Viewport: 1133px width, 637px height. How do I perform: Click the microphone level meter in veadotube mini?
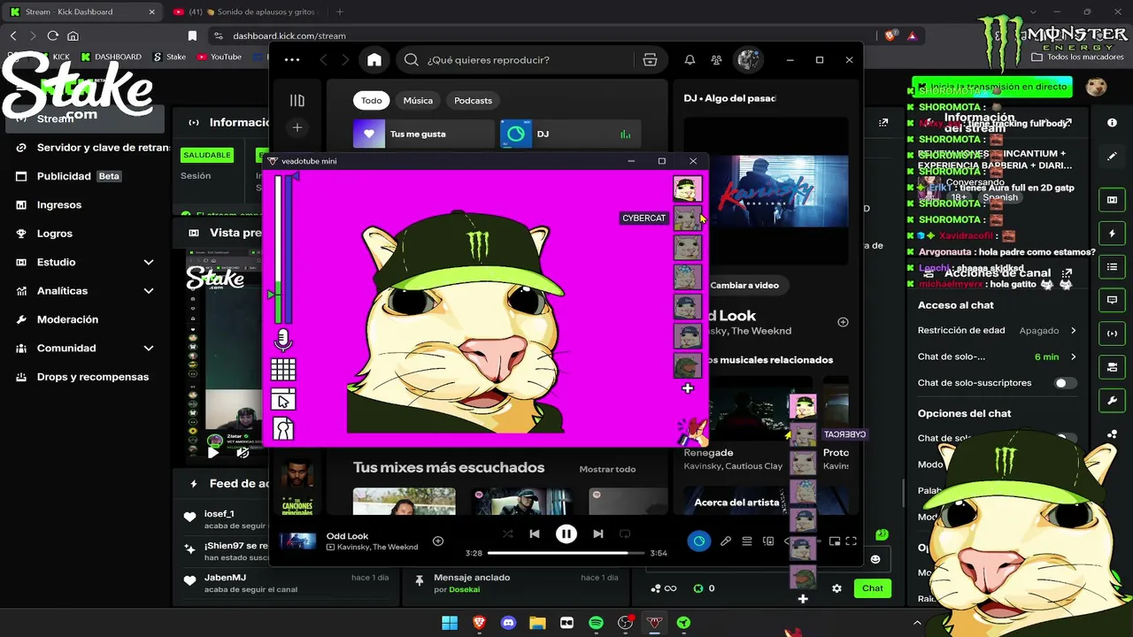click(x=279, y=249)
